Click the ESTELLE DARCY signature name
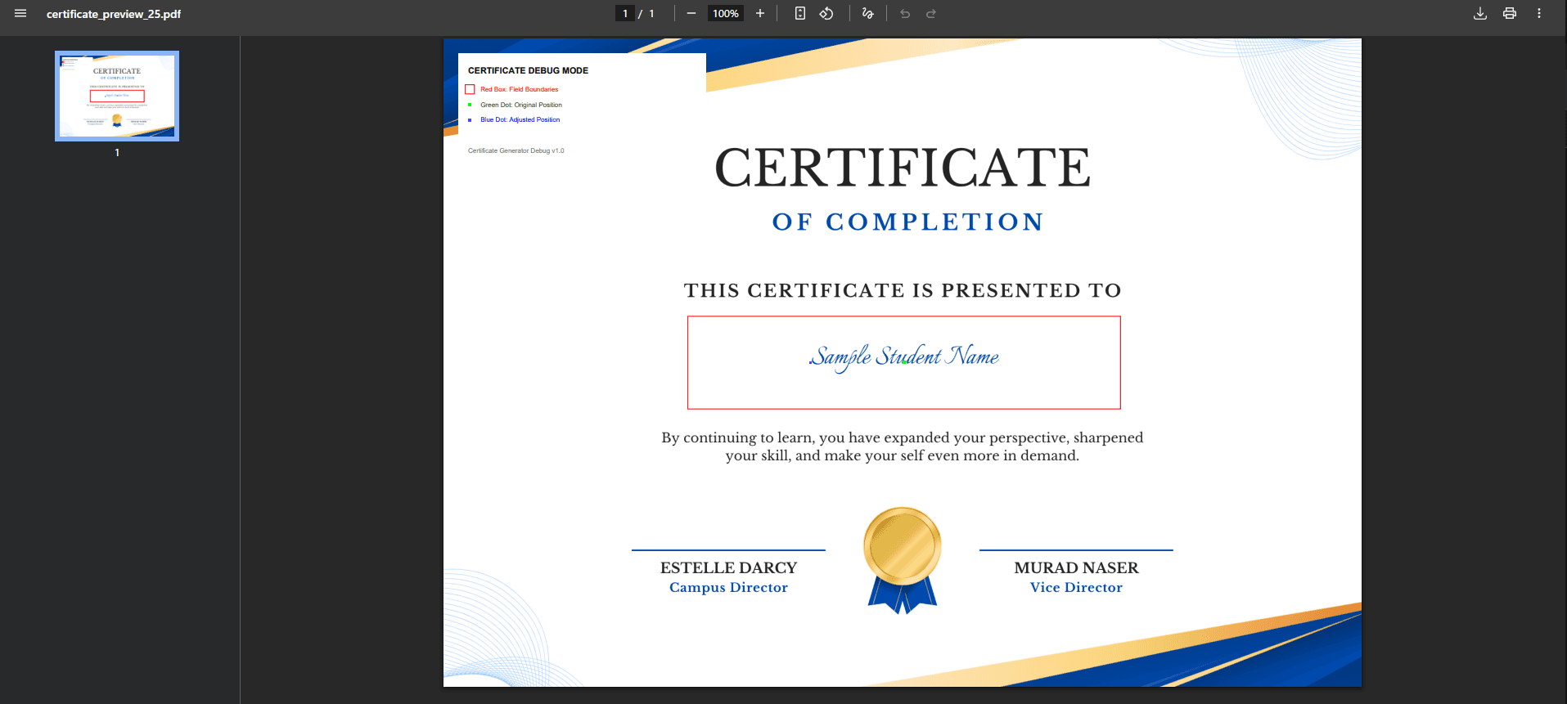The width and height of the screenshot is (1567, 704). [728, 567]
